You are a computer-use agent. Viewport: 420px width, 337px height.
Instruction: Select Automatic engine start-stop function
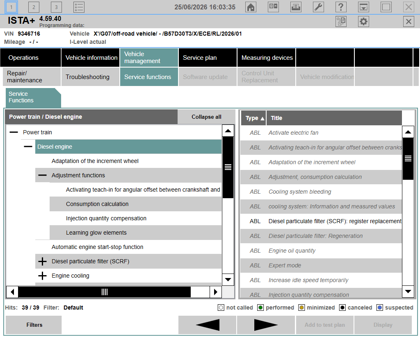point(128,247)
